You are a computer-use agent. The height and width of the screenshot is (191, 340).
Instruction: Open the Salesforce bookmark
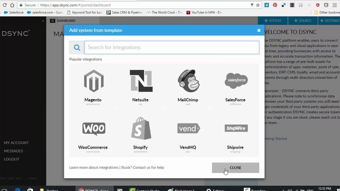[14, 13]
